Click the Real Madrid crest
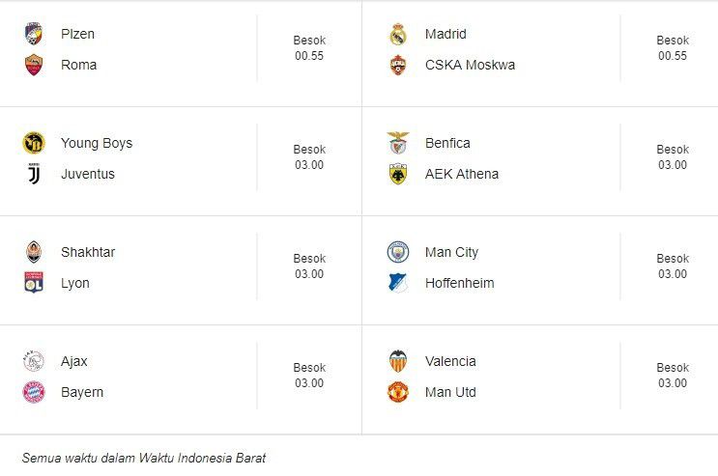Viewport: 718px width, 476px height. click(x=398, y=35)
